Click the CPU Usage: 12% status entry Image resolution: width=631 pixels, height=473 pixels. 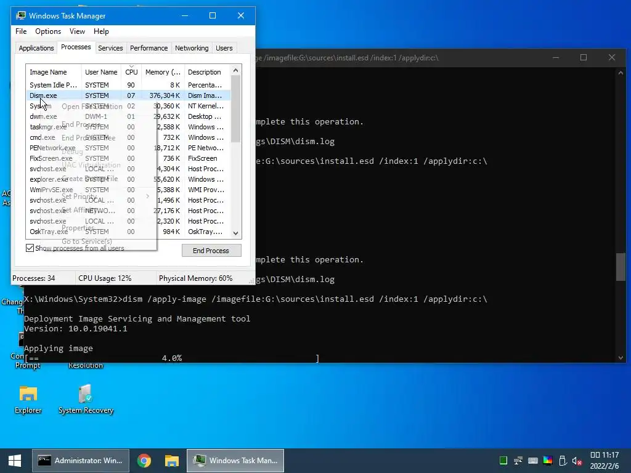105,278
